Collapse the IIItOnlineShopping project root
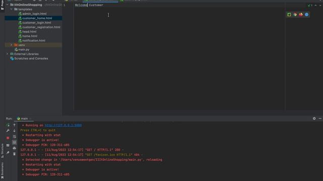Image resolution: width=323 pixels, height=181 pixels. coord(7,5)
